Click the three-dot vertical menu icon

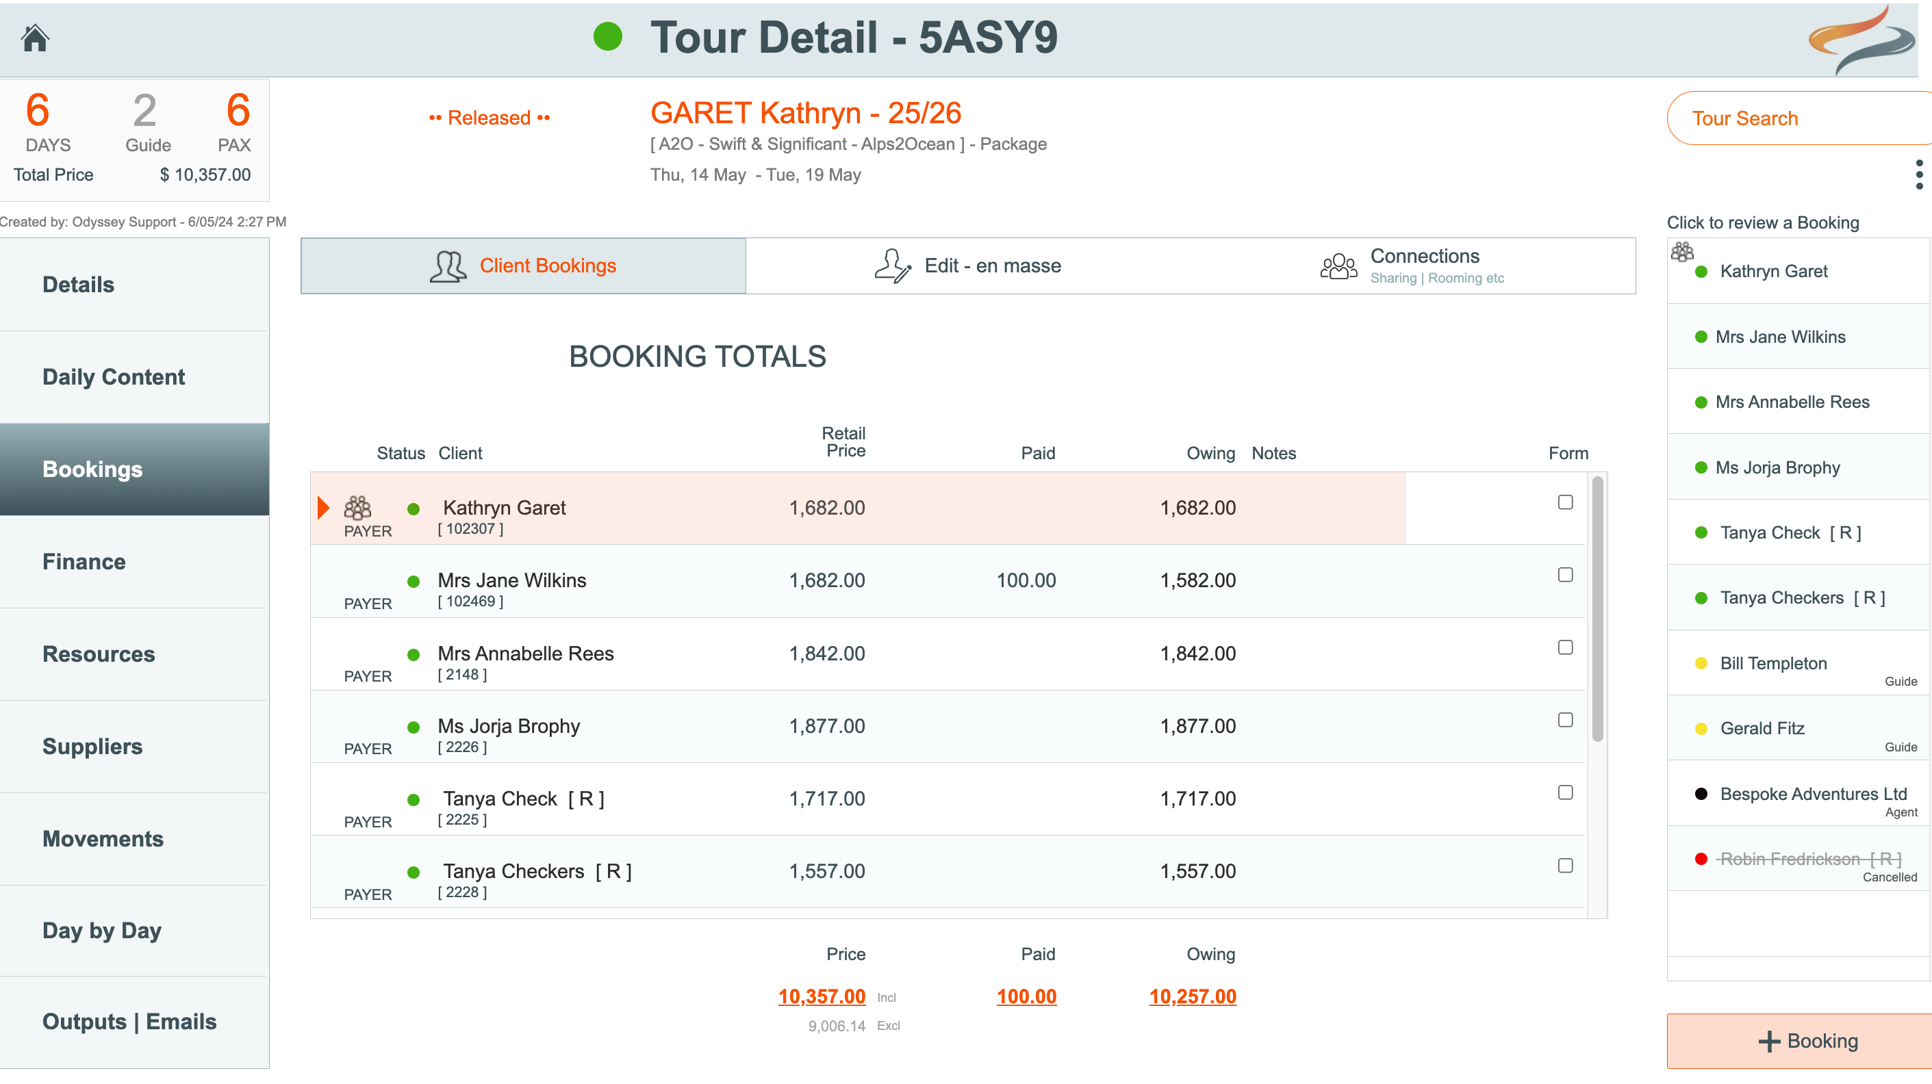(x=1918, y=174)
